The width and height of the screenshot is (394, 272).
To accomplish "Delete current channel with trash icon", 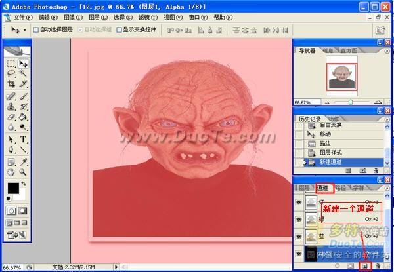I will pyautogui.click(x=378, y=265).
